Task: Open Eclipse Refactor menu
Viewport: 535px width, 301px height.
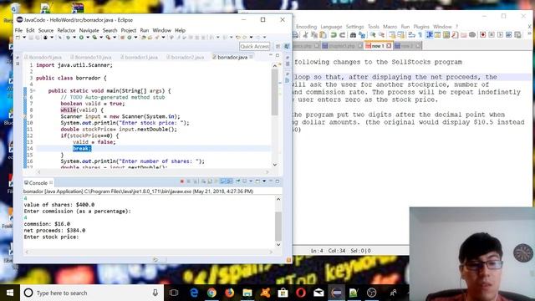Action: pyautogui.click(x=66, y=30)
